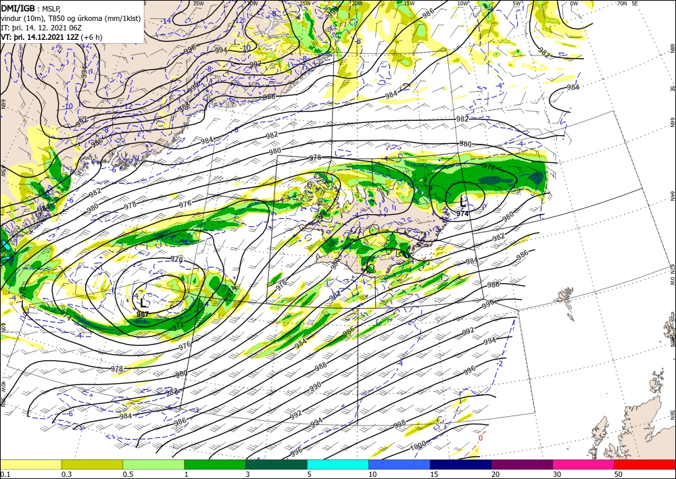
Task: Choose the purple 20–30 legend swatch
Action: coord(522,464)
